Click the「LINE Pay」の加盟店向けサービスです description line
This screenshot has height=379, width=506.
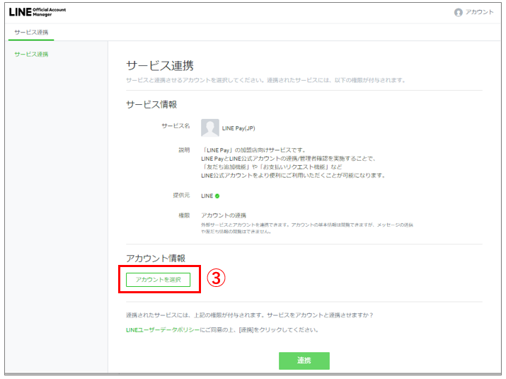(x=253, y=150)
